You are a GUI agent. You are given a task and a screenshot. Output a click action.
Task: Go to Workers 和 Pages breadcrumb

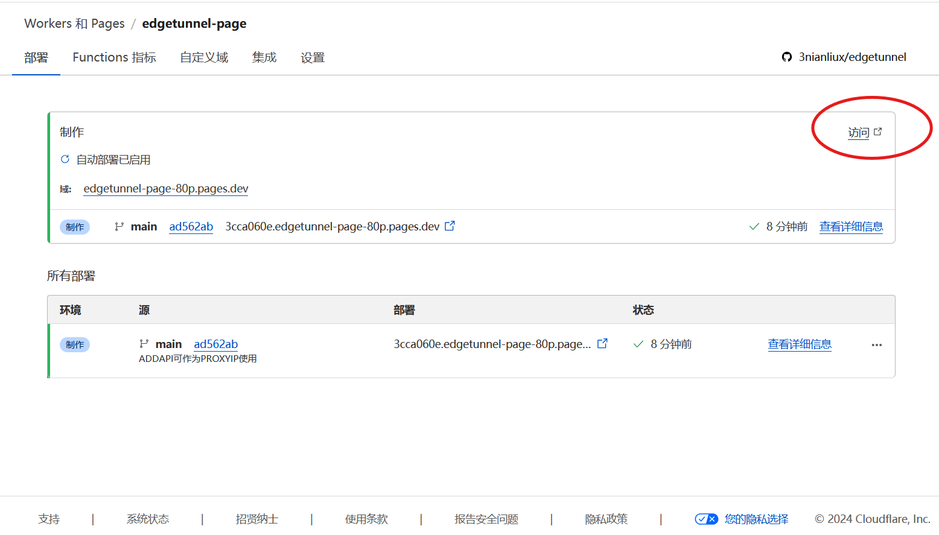click(x=74, y=24)
